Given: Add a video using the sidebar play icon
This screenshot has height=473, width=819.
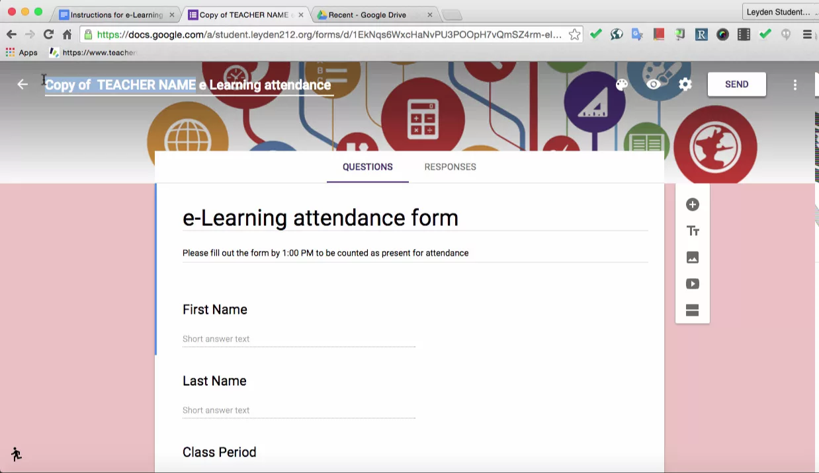Looking at the screenshot, I should pyautogui.click(x=693, y=284).
